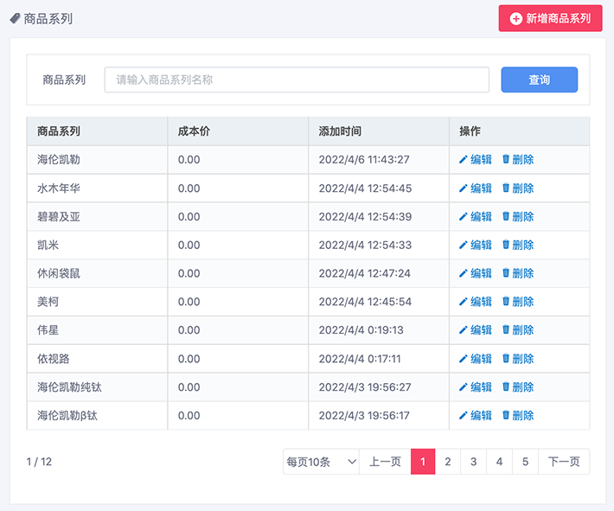Delete the 依视路 series
Image resolution: width=614 pixels, height=511 pixels.
click(518, 359)
